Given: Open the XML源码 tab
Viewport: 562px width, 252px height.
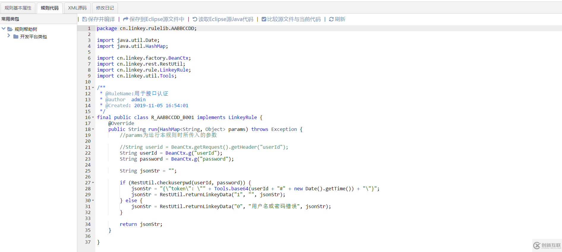Looking at the screenshot, I should (77, 8).
